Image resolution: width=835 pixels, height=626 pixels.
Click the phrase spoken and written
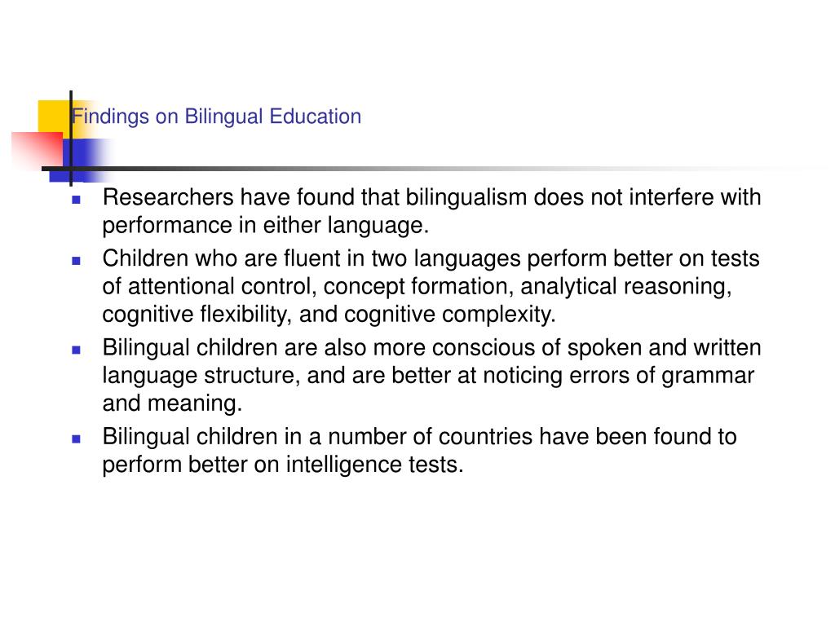[664, 347]
